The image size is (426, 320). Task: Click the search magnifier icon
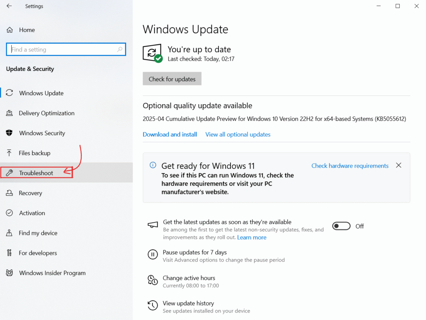click(120, 49)
